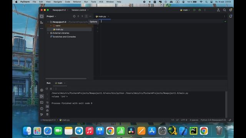Toggle Soft-Wrap in Run console

pos(47,102)
